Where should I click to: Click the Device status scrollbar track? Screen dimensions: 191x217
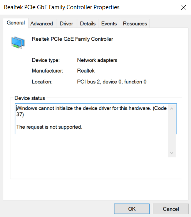(x=172, y=131)
